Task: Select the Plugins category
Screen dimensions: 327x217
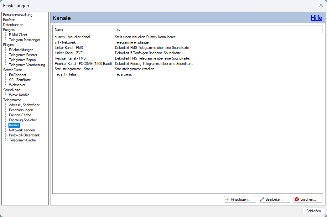Action: pyautogui.click(x=8, y=45)
